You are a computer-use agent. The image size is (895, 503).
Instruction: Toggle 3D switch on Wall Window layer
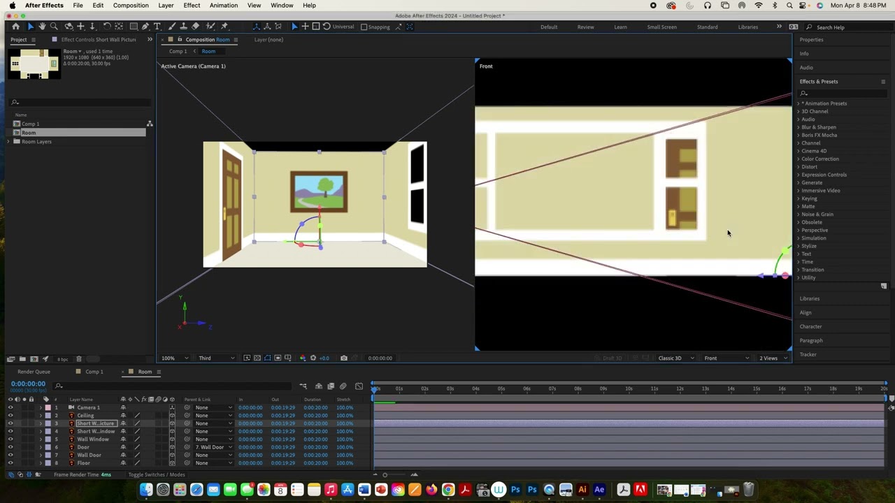pyautogui.click(x=172, y=439)
